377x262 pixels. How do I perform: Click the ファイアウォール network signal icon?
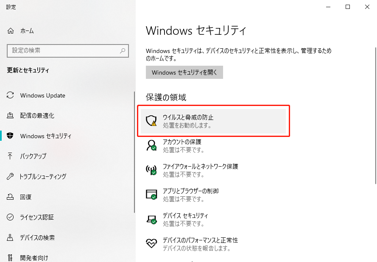pos(151,170)
